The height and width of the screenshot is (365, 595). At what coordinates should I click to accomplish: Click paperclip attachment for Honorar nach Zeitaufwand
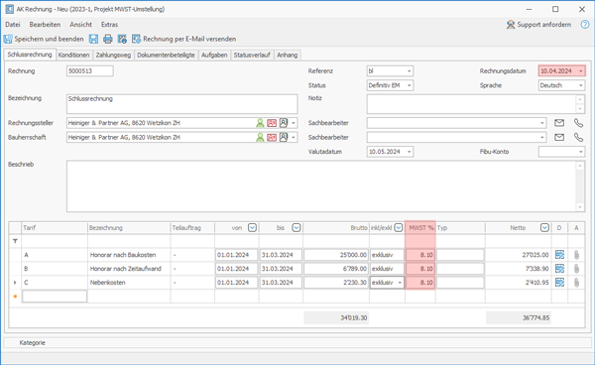[x=576, y=269]
